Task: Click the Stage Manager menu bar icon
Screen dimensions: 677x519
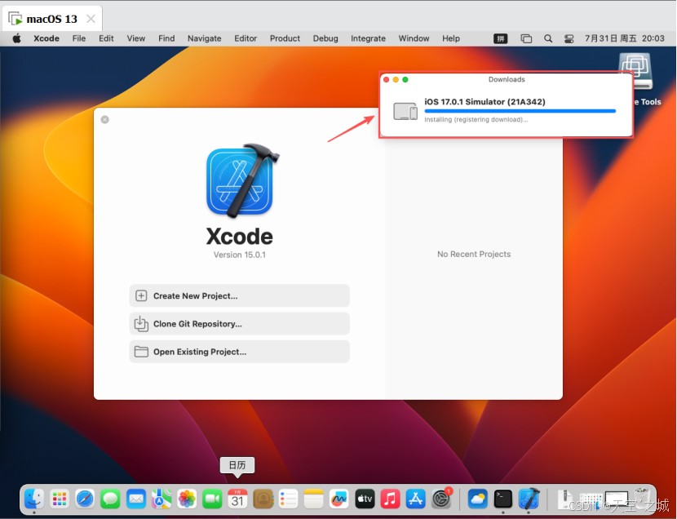Action: (526, 38)
